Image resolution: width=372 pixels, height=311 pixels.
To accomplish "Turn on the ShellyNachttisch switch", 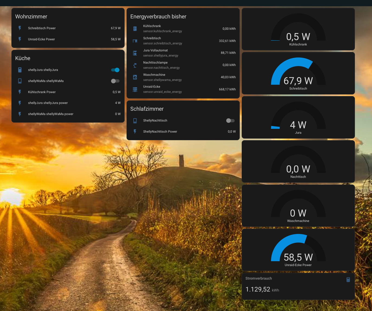I will 230,121.
